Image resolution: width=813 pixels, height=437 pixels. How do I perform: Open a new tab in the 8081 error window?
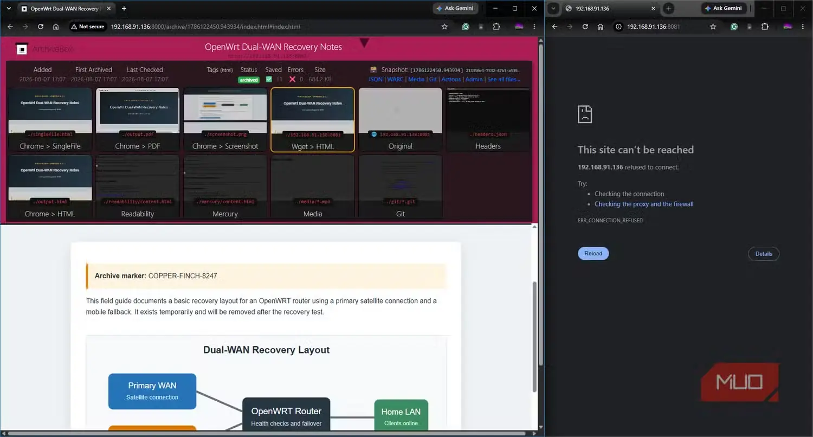[669, 9]
